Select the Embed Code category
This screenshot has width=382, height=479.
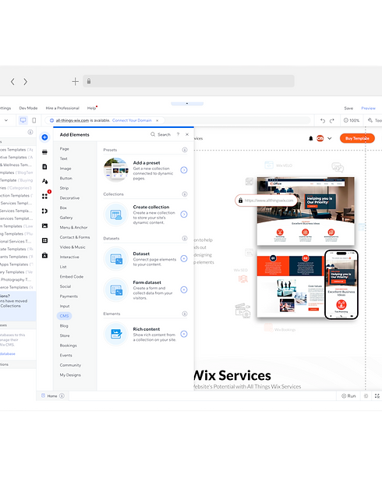[72, 276]
